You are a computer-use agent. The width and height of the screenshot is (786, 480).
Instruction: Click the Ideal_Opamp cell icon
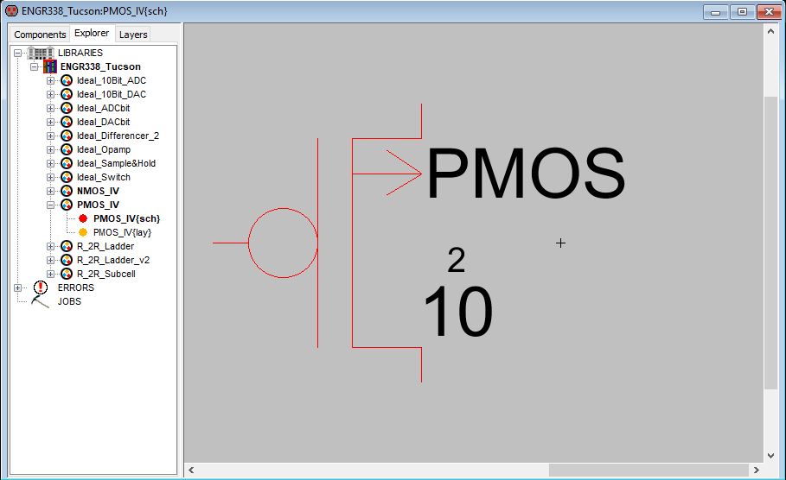click(x=66, y=149)
